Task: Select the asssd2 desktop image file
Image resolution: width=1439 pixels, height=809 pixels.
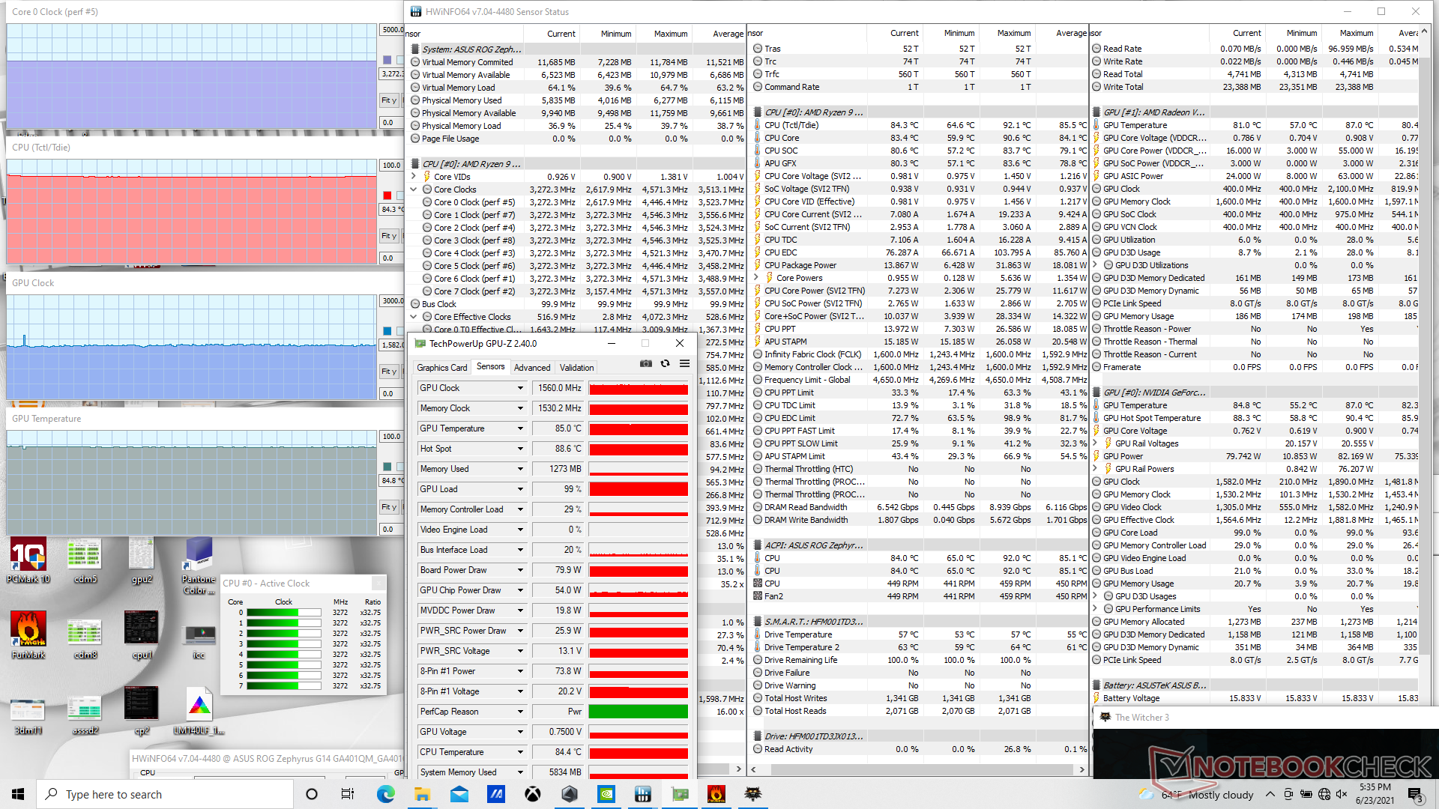Action: tap(85, 715)
